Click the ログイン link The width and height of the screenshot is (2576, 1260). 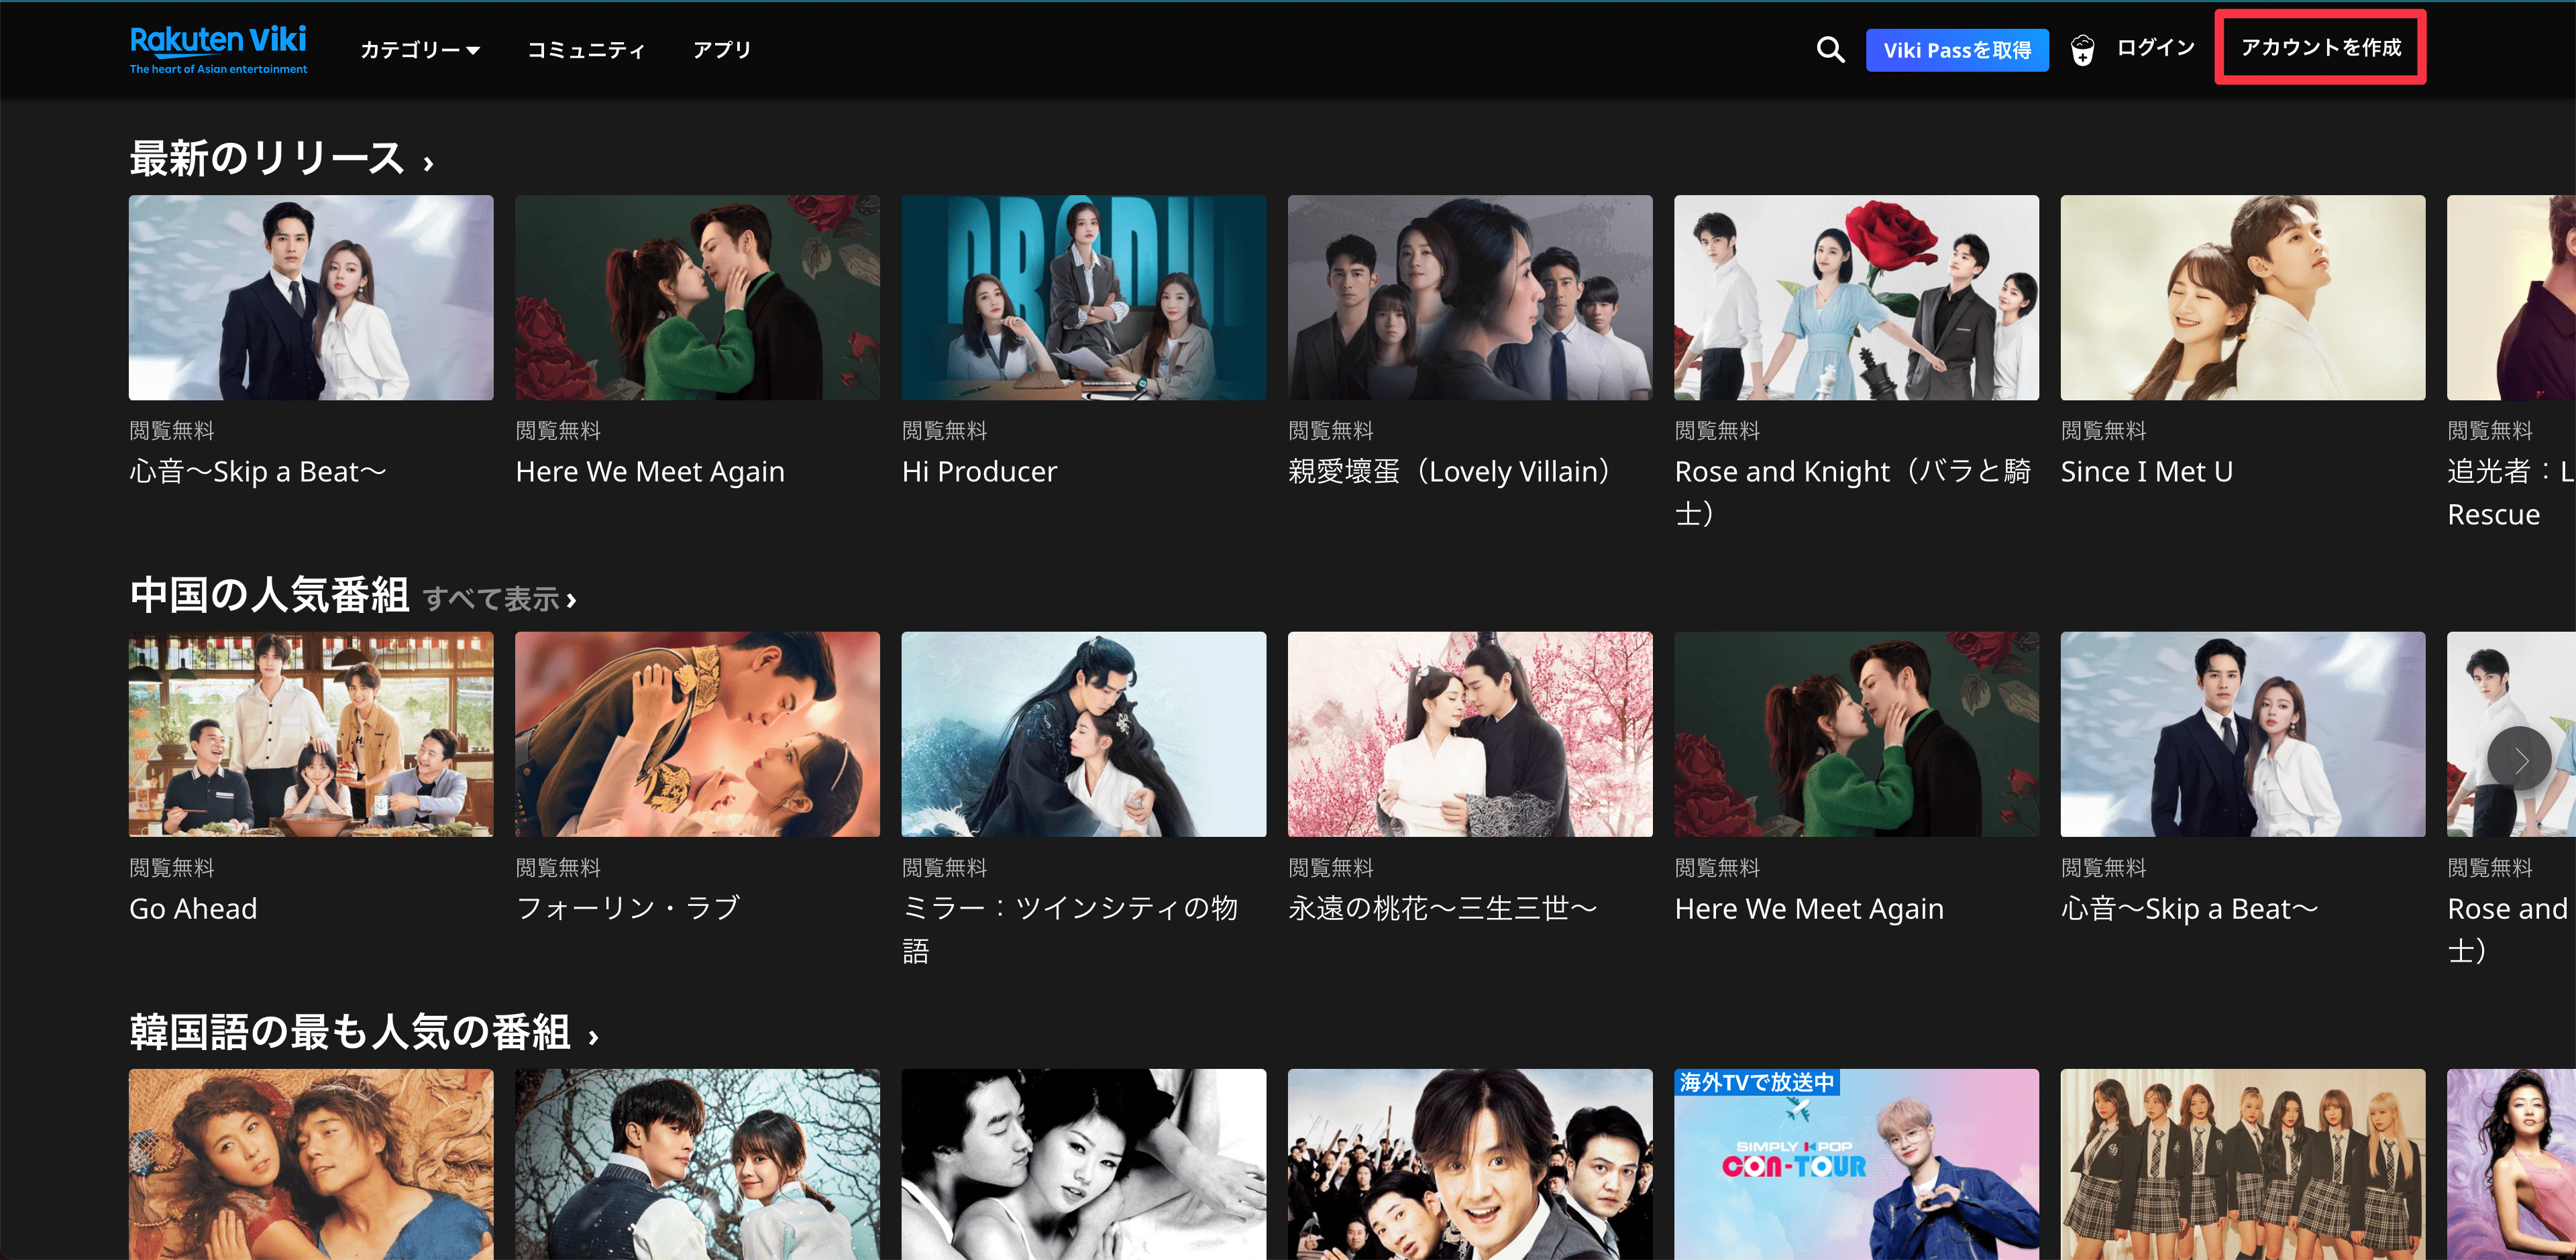tap(2155, 48)
